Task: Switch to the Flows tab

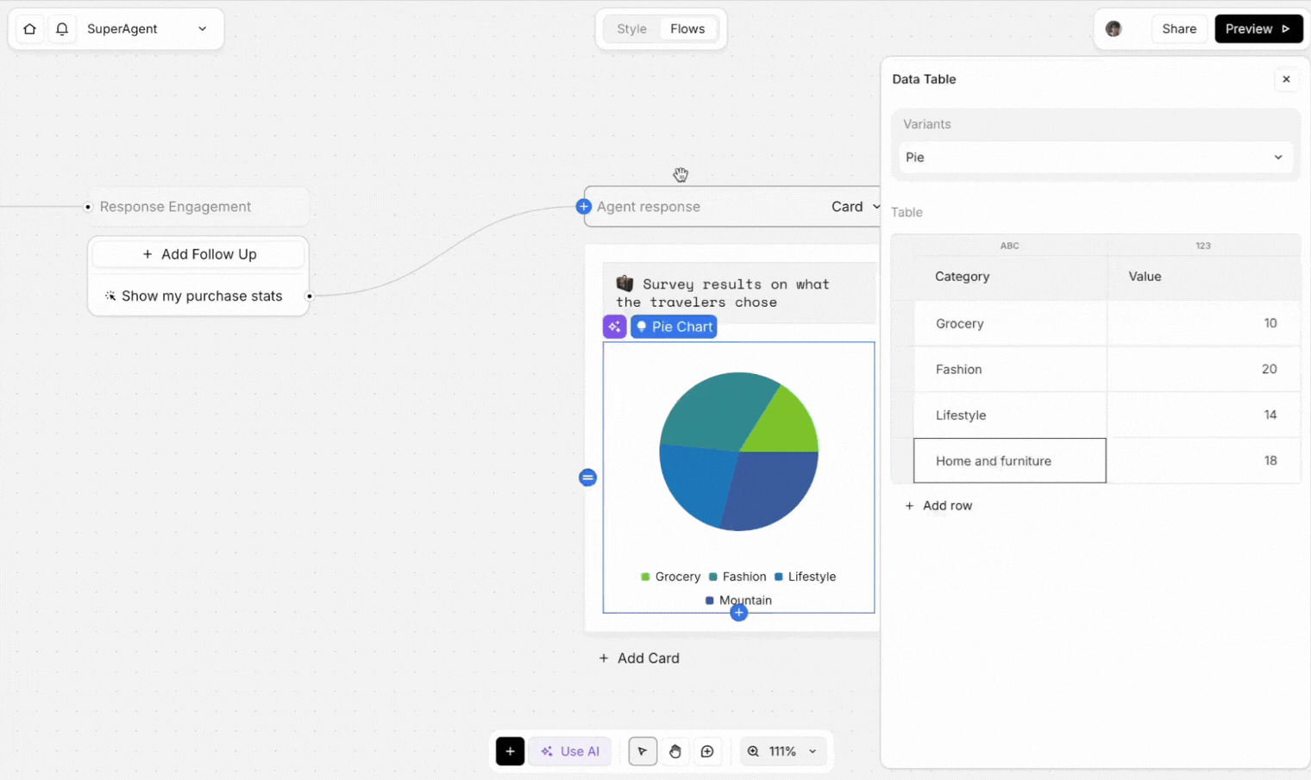Action: click(x=687, y=28)
